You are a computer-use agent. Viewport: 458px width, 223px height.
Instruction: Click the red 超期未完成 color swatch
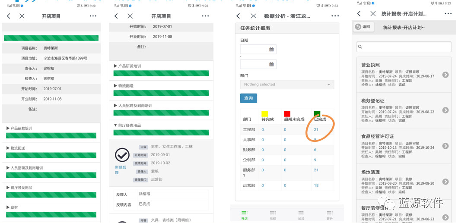287,114
